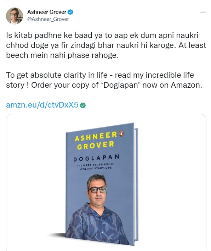Open the Doglapan book image card

[x=106, y=182]
